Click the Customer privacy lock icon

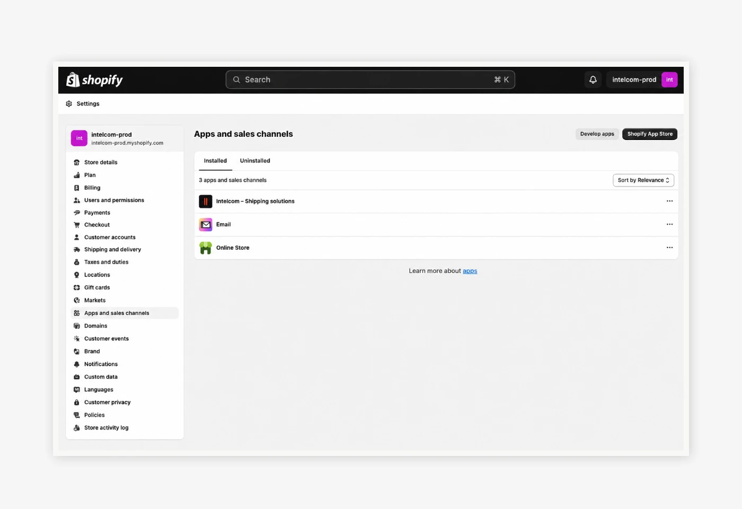pyautogui.click(x=77, y=402)
